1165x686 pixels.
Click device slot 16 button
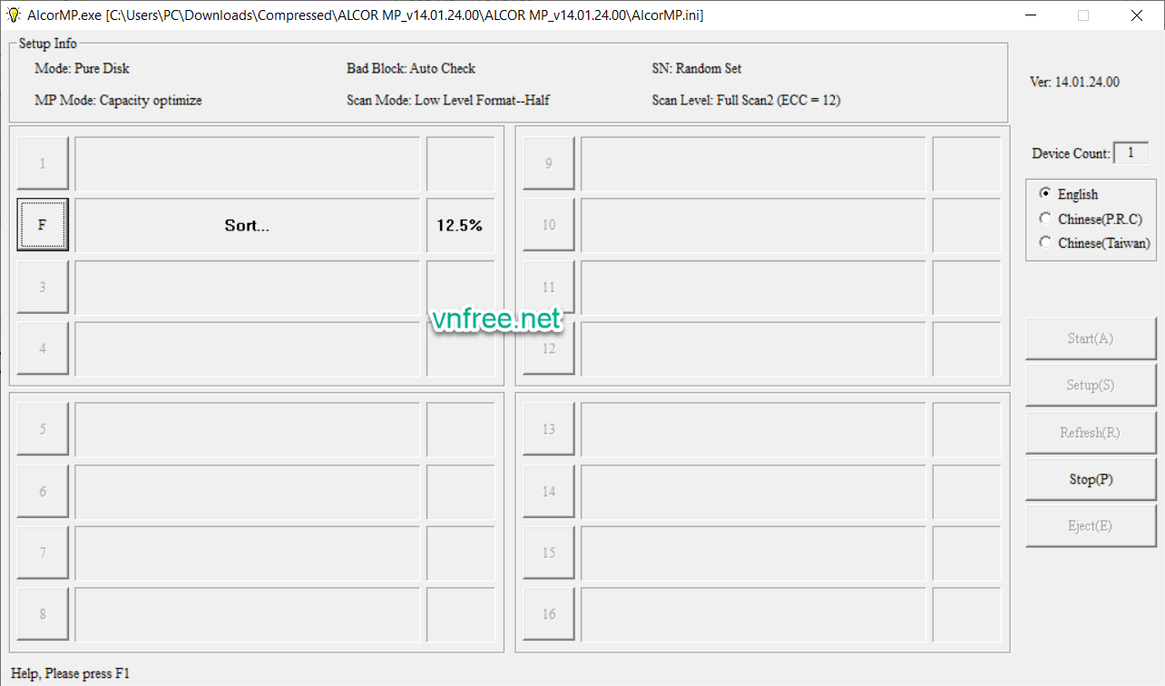tap(549, 613)
